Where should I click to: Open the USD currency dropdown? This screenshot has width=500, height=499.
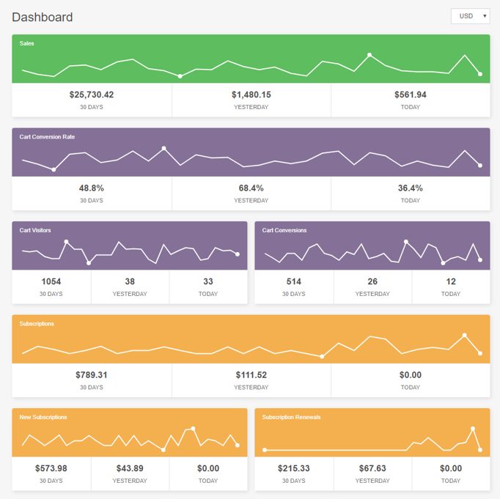coord(471,16)
